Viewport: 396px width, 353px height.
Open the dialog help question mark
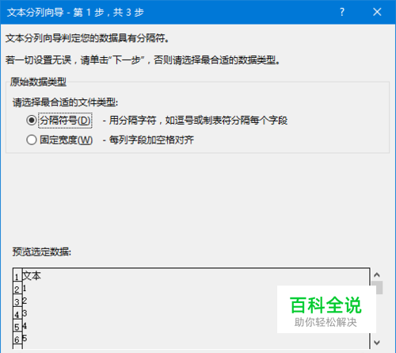(342, 12)
